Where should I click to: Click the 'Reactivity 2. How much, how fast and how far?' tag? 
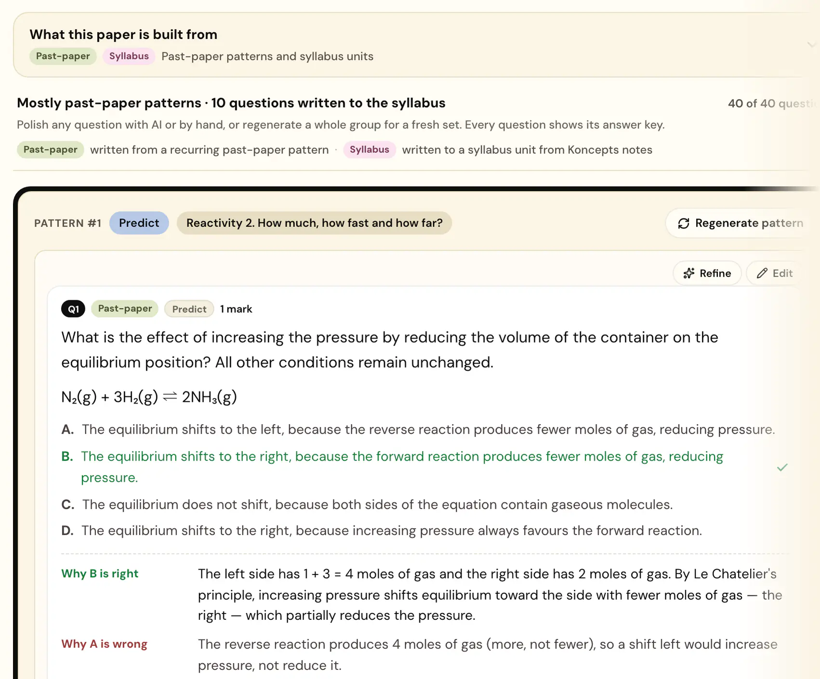click(x=314, y=223)
